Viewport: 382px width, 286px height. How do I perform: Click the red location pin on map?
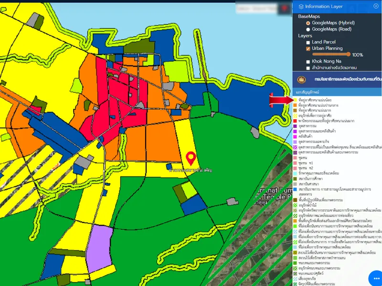coord(191,158)
